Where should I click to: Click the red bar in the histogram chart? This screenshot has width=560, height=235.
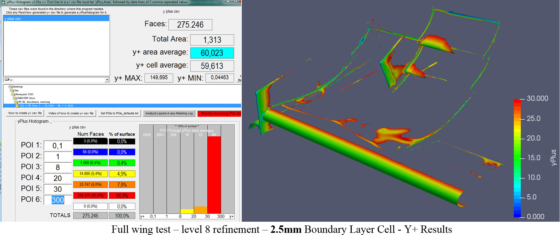pos(214,175)
